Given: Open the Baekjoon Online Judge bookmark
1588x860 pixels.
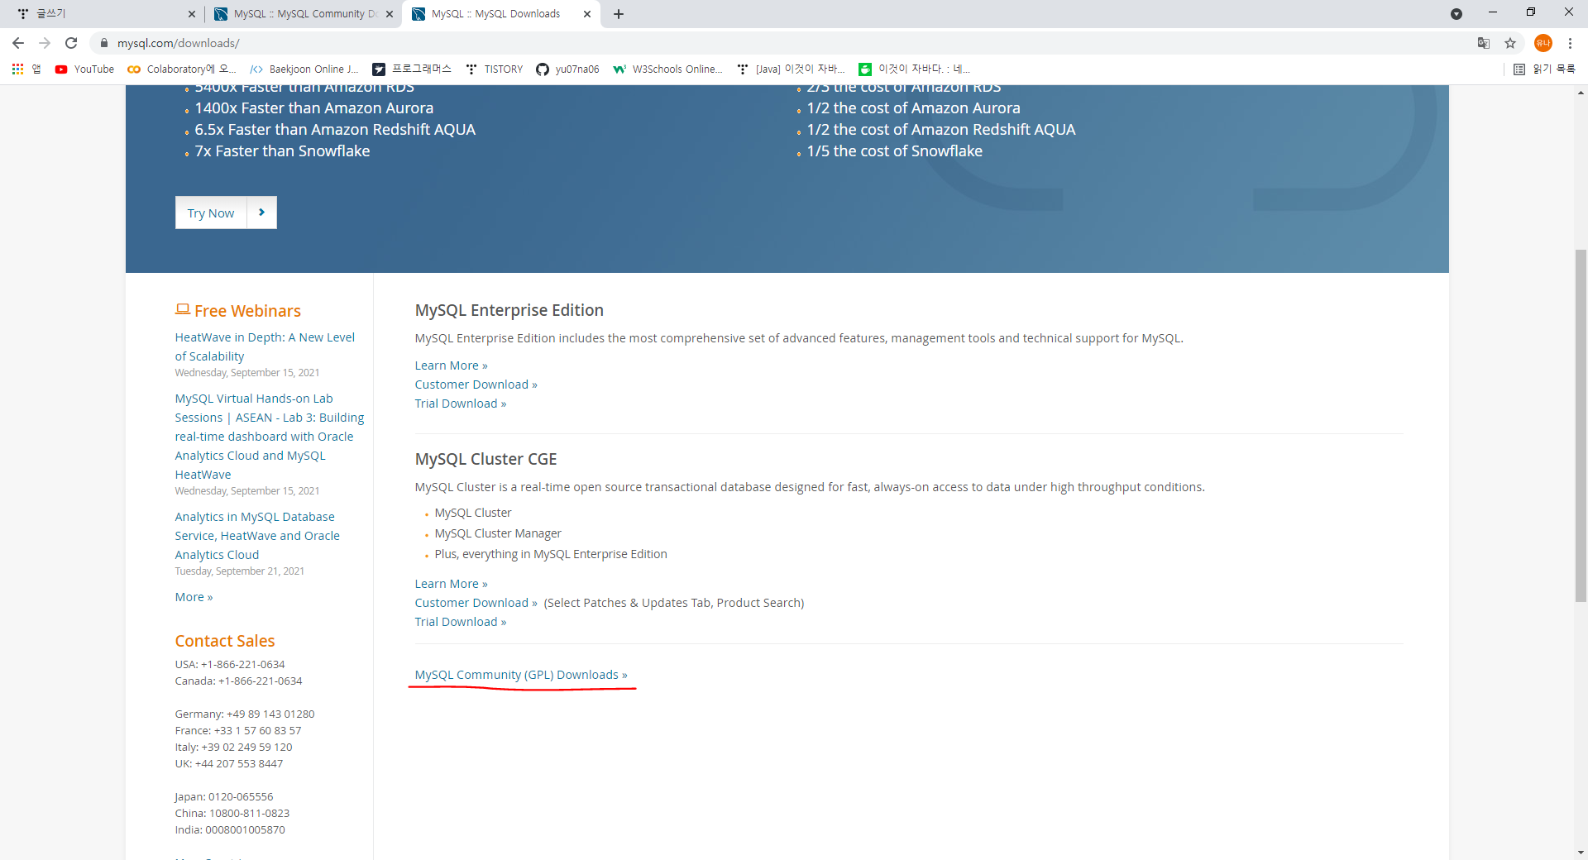Looking at the screenshot, I should (x=304, y=69).
